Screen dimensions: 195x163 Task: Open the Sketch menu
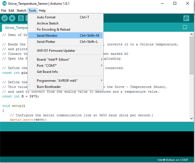(x=21, y=10)
